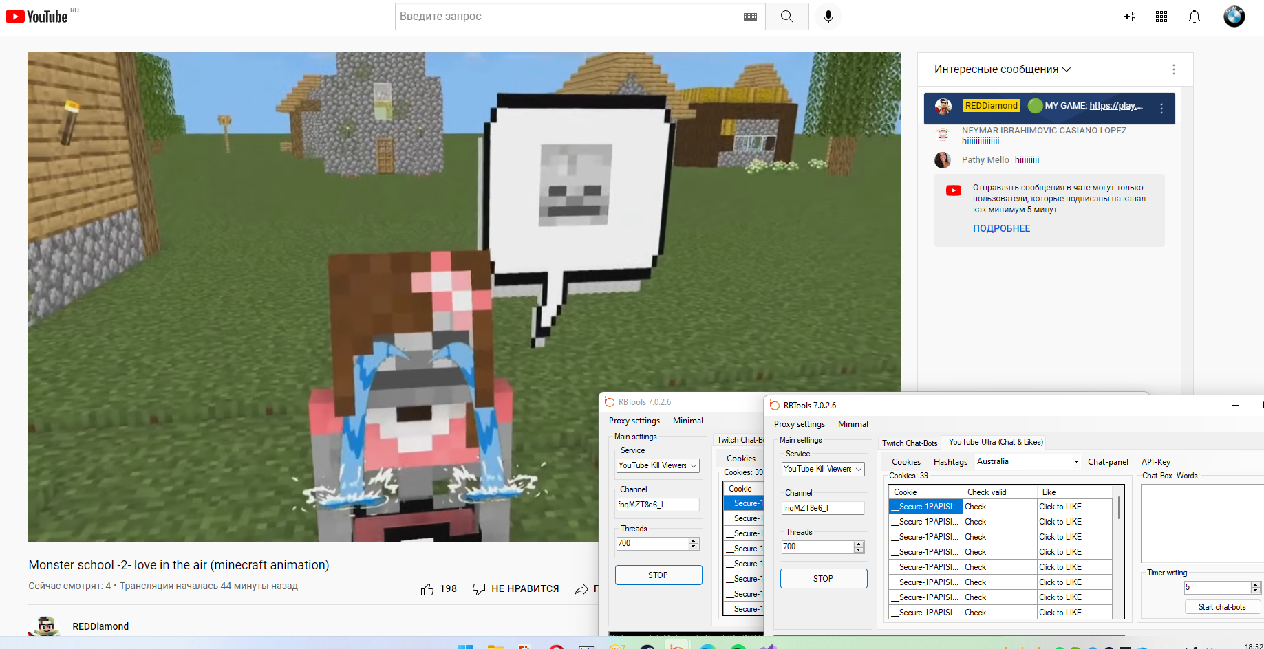Activate voice search microphone
Viewport: 1264px width, 649px height.
click(x=828, y=16)
